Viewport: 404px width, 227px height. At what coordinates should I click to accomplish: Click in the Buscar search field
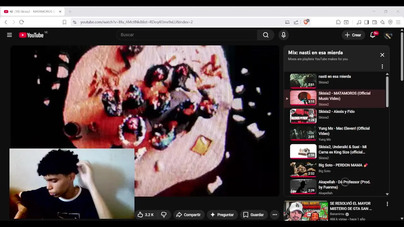click(x=187, y=35)
